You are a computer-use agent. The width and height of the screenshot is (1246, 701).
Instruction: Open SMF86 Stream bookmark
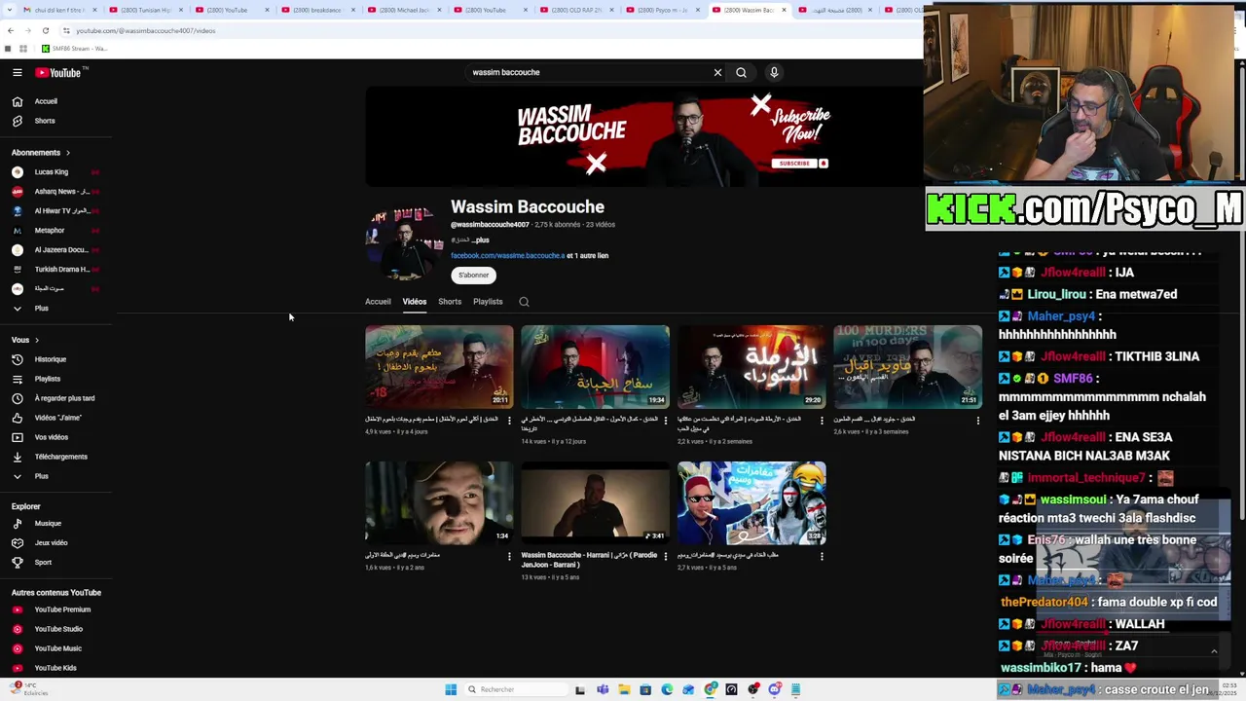[75, 49]
